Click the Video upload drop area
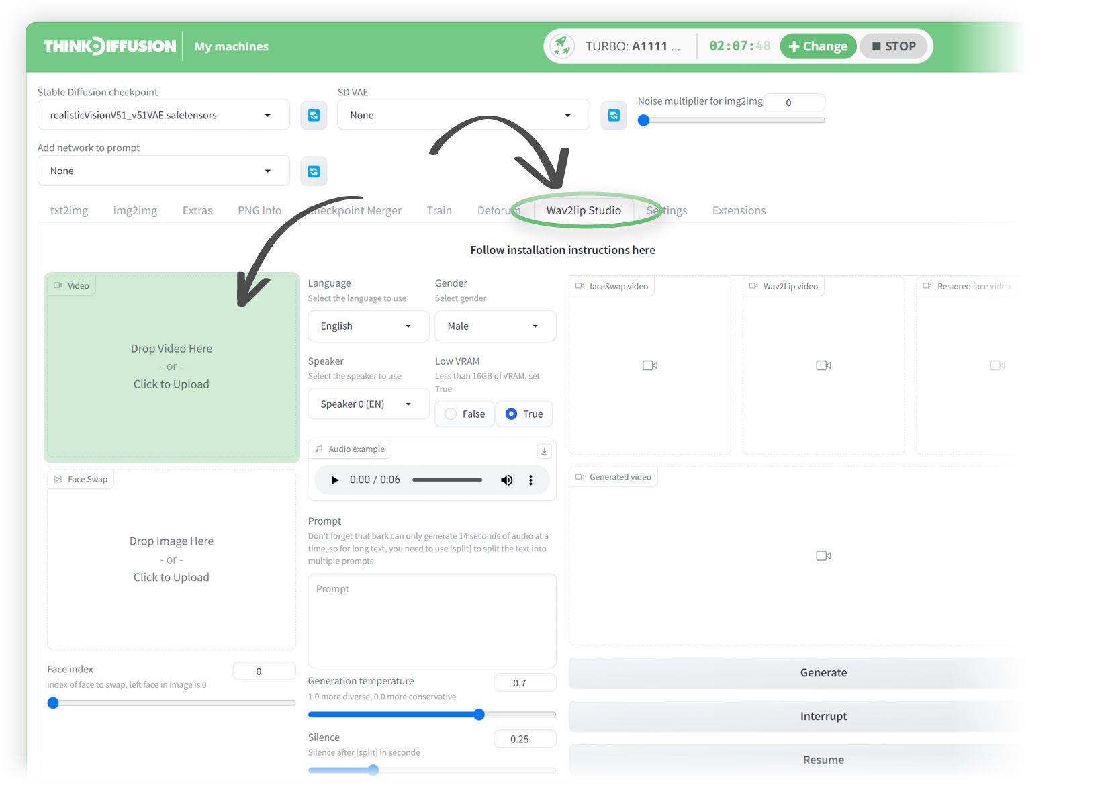The width and height of the screenshot is (1108, 806). tap(171, 367)
